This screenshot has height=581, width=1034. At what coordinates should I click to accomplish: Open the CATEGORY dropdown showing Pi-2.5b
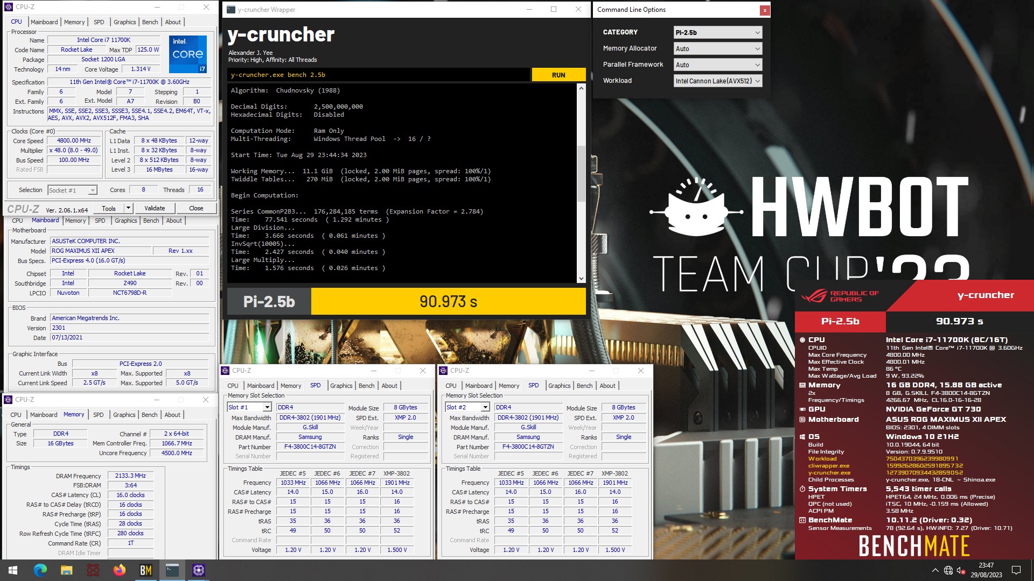click(718, 33)
